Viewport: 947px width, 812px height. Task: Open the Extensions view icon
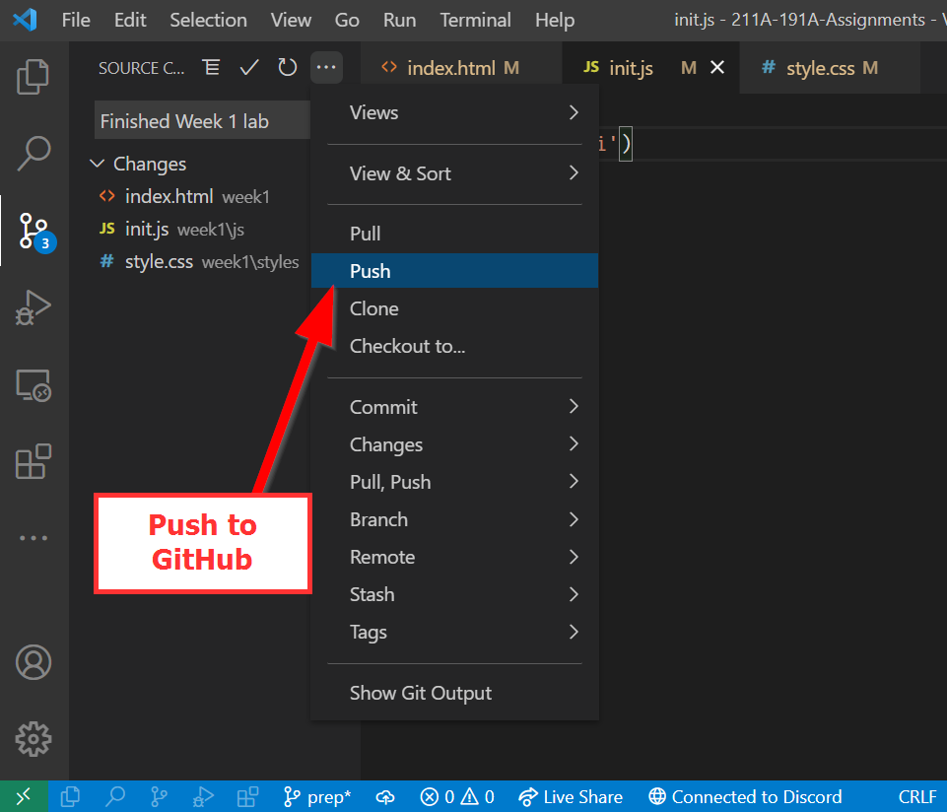34,461
